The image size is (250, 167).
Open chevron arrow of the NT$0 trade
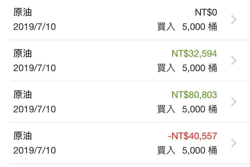coord(233,20)
